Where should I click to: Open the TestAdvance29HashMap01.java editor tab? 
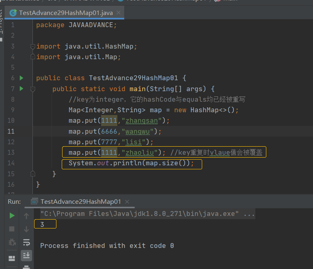[64, 13]
